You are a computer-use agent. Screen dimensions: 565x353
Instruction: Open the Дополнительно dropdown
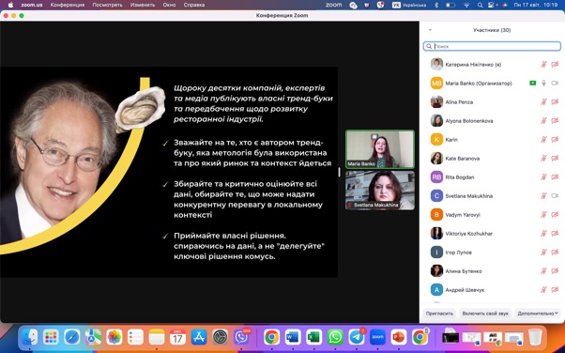pos(538,314)
